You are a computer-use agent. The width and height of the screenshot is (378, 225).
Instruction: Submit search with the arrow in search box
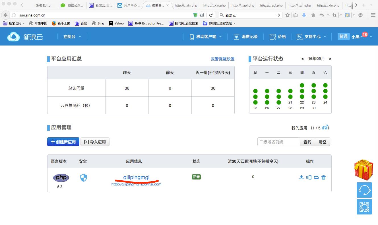[x=278, y=15]
